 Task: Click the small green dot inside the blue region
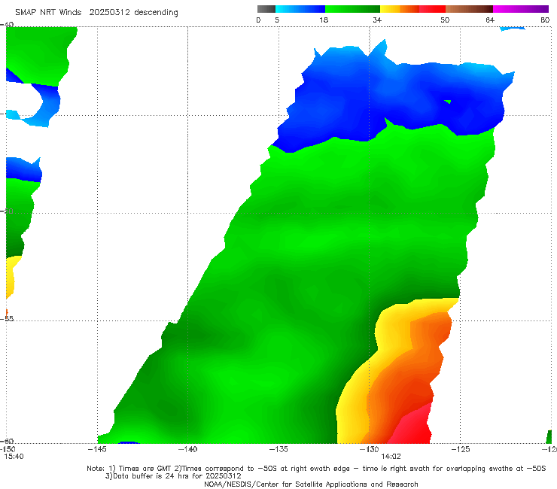tap(448, 102)
